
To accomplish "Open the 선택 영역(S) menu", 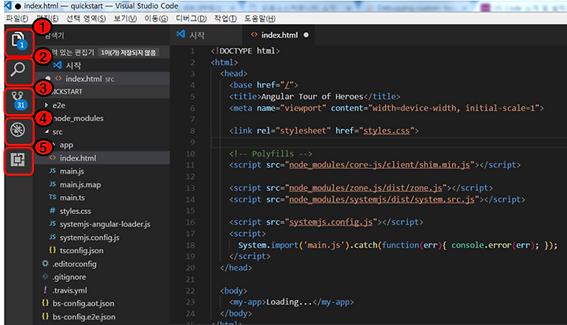I will [86, 18].
